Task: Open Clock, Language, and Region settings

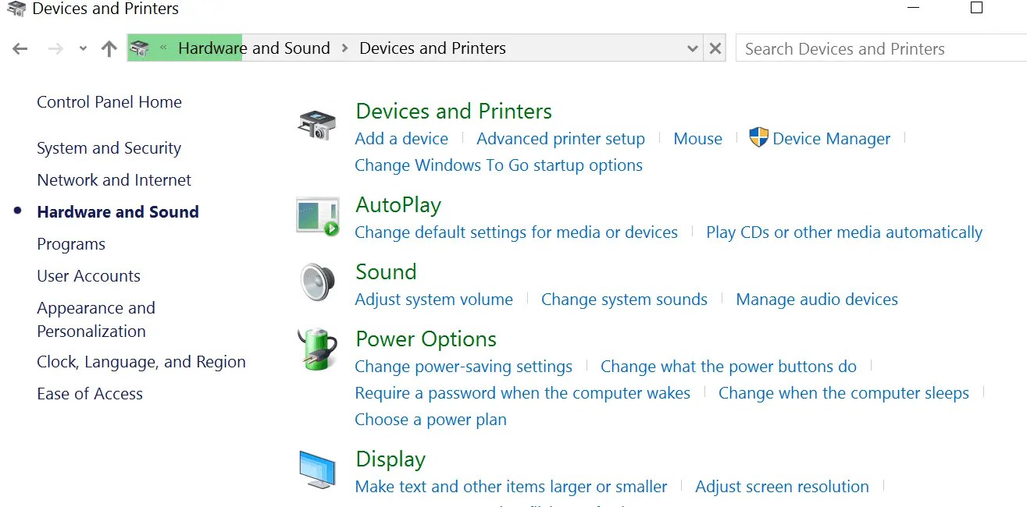Action: click(x=141, y=361)
